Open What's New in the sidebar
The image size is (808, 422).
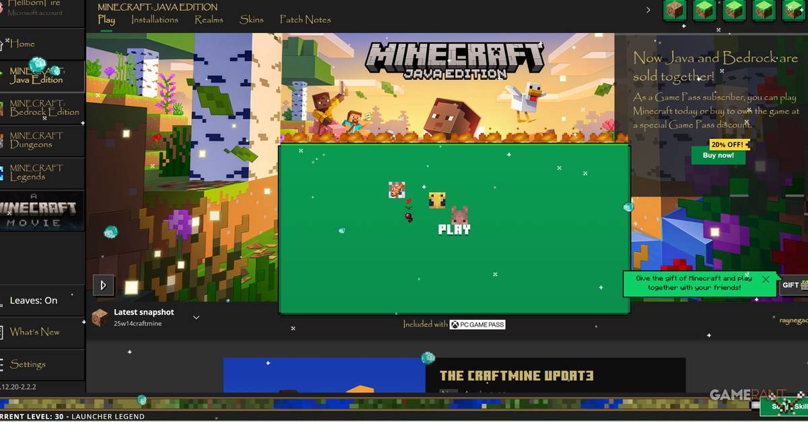coord(34,332)
